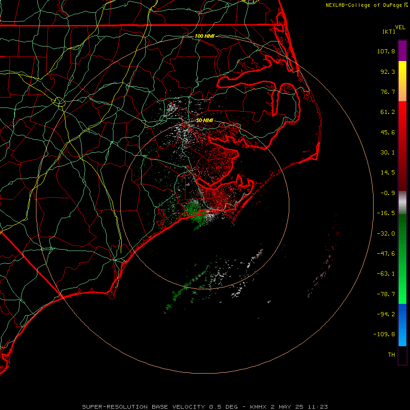Screen dimensions: 410x410
Task: Select the 76.7 legend value
Action: point(388,92)
